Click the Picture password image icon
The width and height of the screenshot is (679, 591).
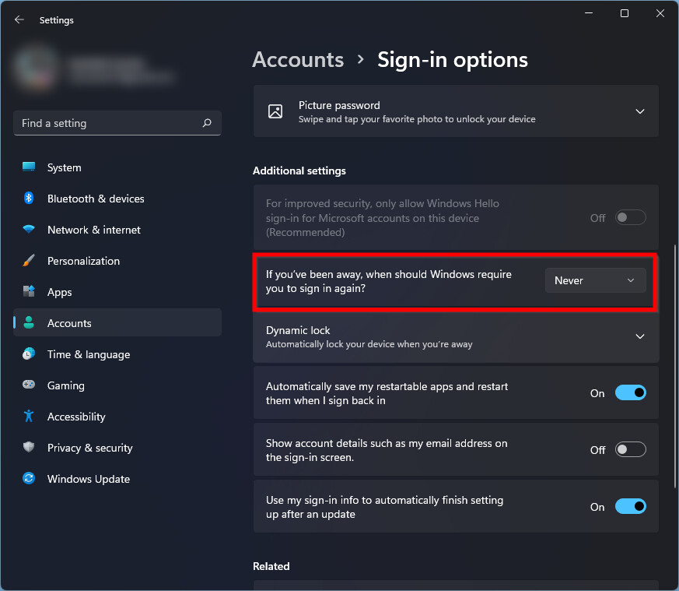pyautogui.click(x=275, y=111)
